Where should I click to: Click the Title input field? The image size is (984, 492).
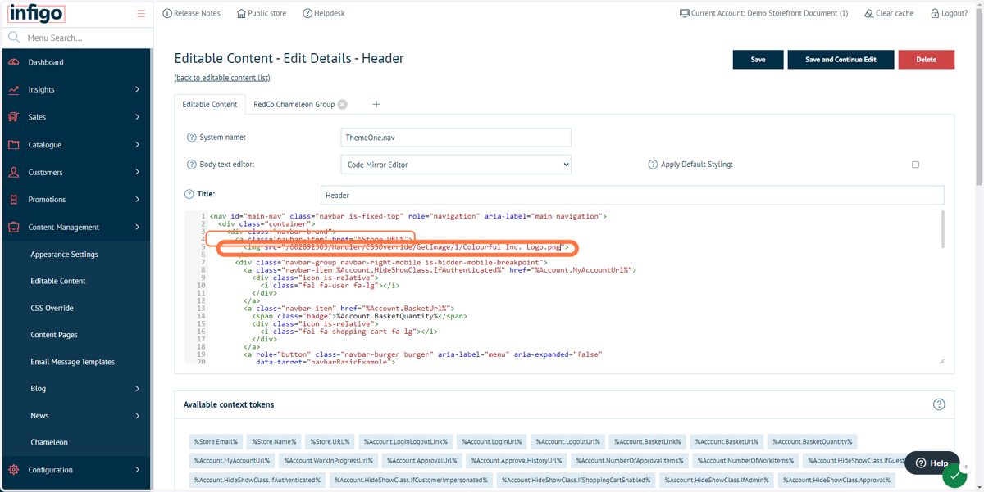[632, 195]
